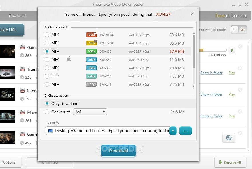
Task: Click the green 480p quality badge
Action: click(x=91, y=51)
